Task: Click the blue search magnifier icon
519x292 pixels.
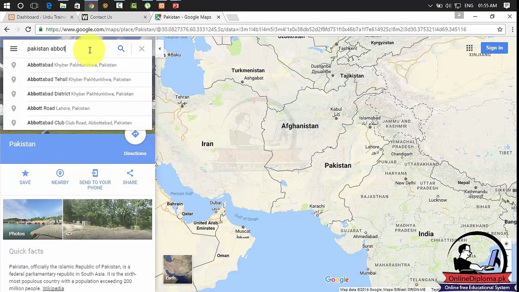Action: [x=121, y=49]
